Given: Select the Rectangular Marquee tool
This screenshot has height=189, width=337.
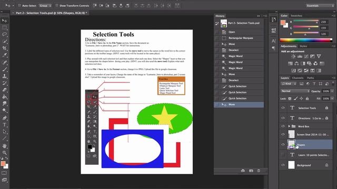Looking at the screenshot, I should pyautogui.click(x=4, y=28).
